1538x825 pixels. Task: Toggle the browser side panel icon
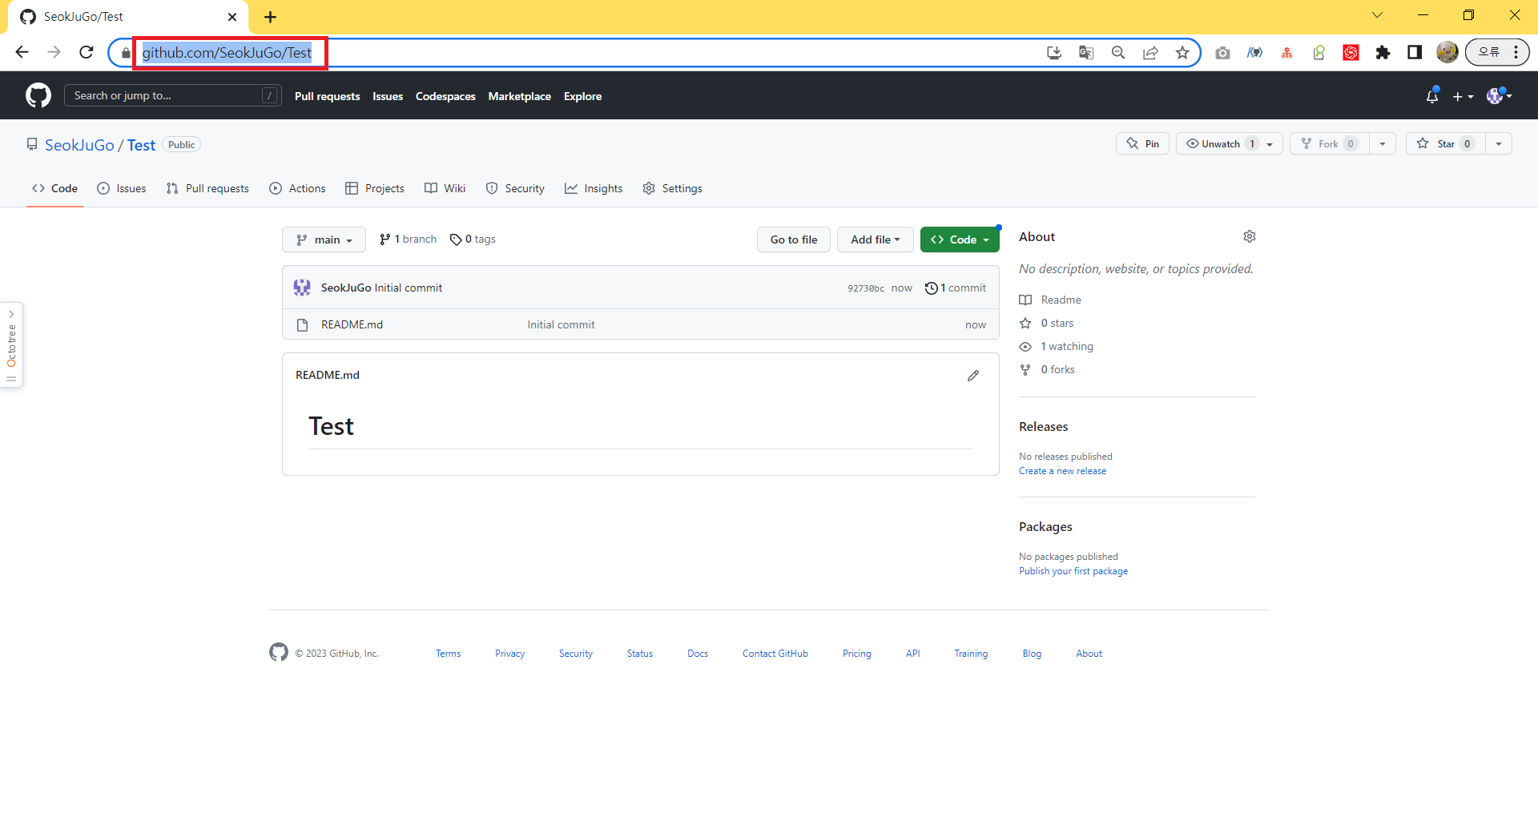pos(1415,53)
